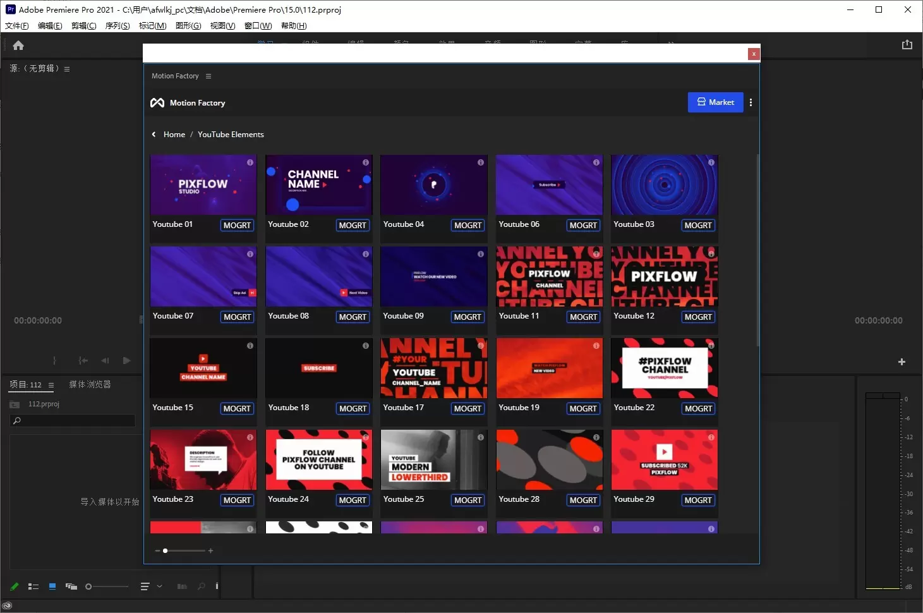Click the Home icon in Premiere's top bar
Screen dimensions: 923x613
click(x=18, y=45)
